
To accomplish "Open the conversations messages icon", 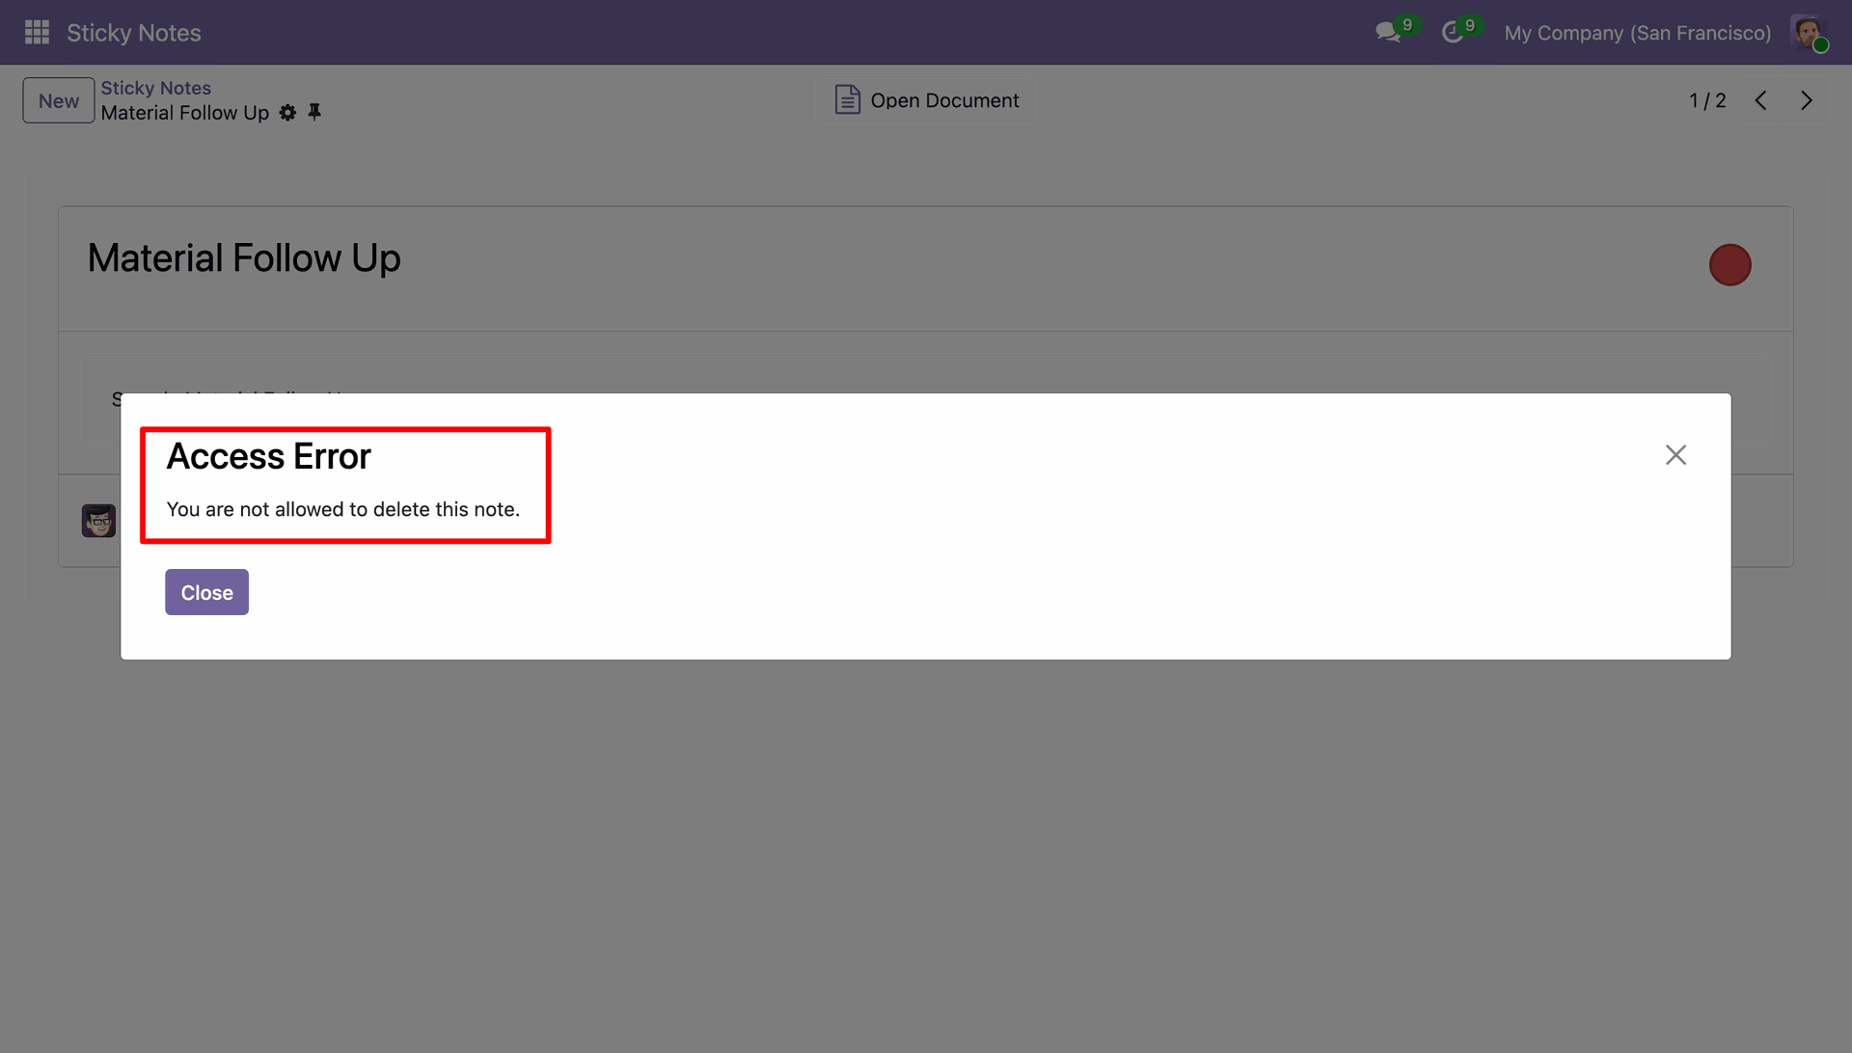I will tap(1388, 33).
